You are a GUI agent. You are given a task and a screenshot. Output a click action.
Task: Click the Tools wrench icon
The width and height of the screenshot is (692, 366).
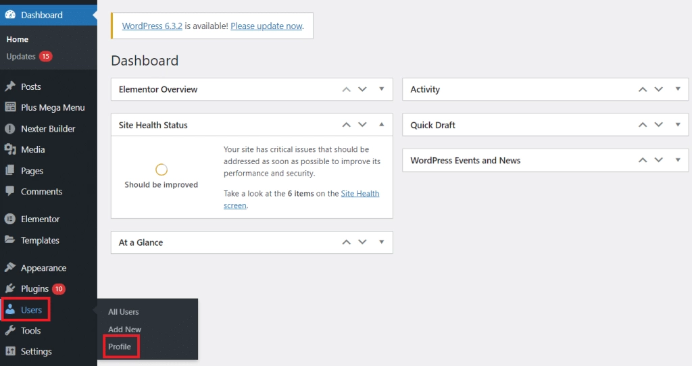pos(9,330)
